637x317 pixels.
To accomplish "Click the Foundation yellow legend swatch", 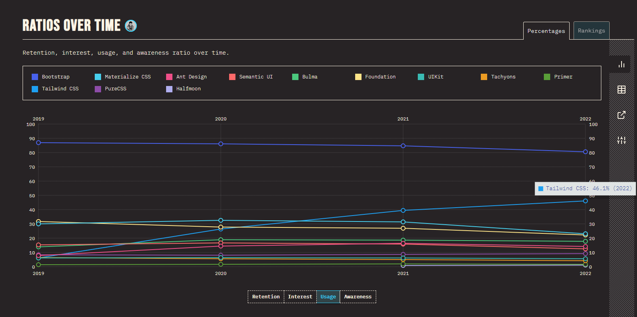I will [x=358, y=77].
